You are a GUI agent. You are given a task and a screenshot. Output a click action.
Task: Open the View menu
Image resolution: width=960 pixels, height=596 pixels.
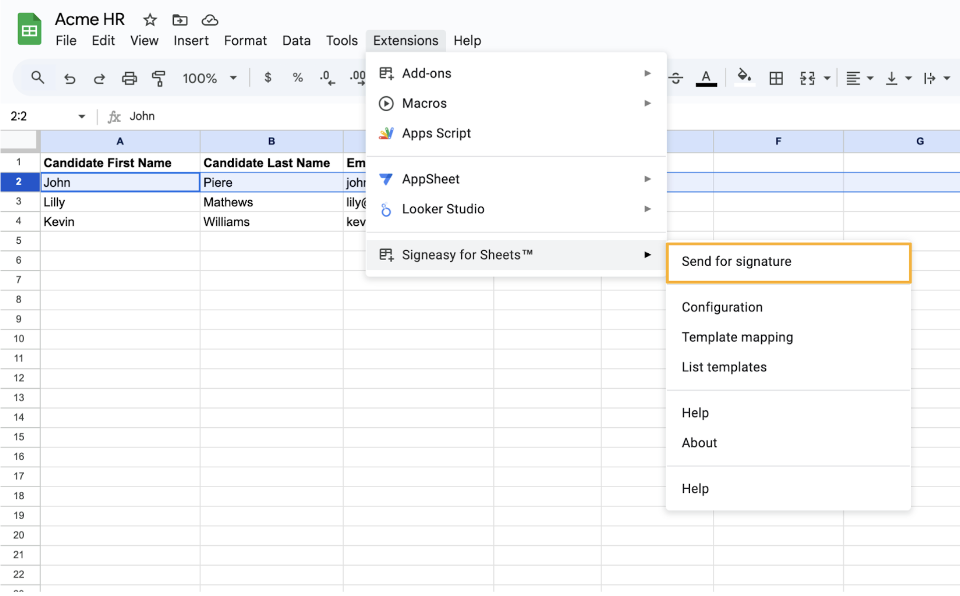(144, 41)
